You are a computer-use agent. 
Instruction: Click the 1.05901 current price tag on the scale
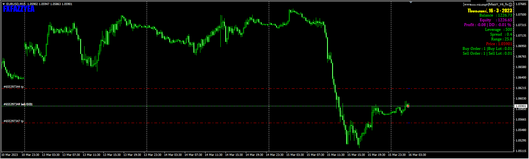tap(521, 106)
